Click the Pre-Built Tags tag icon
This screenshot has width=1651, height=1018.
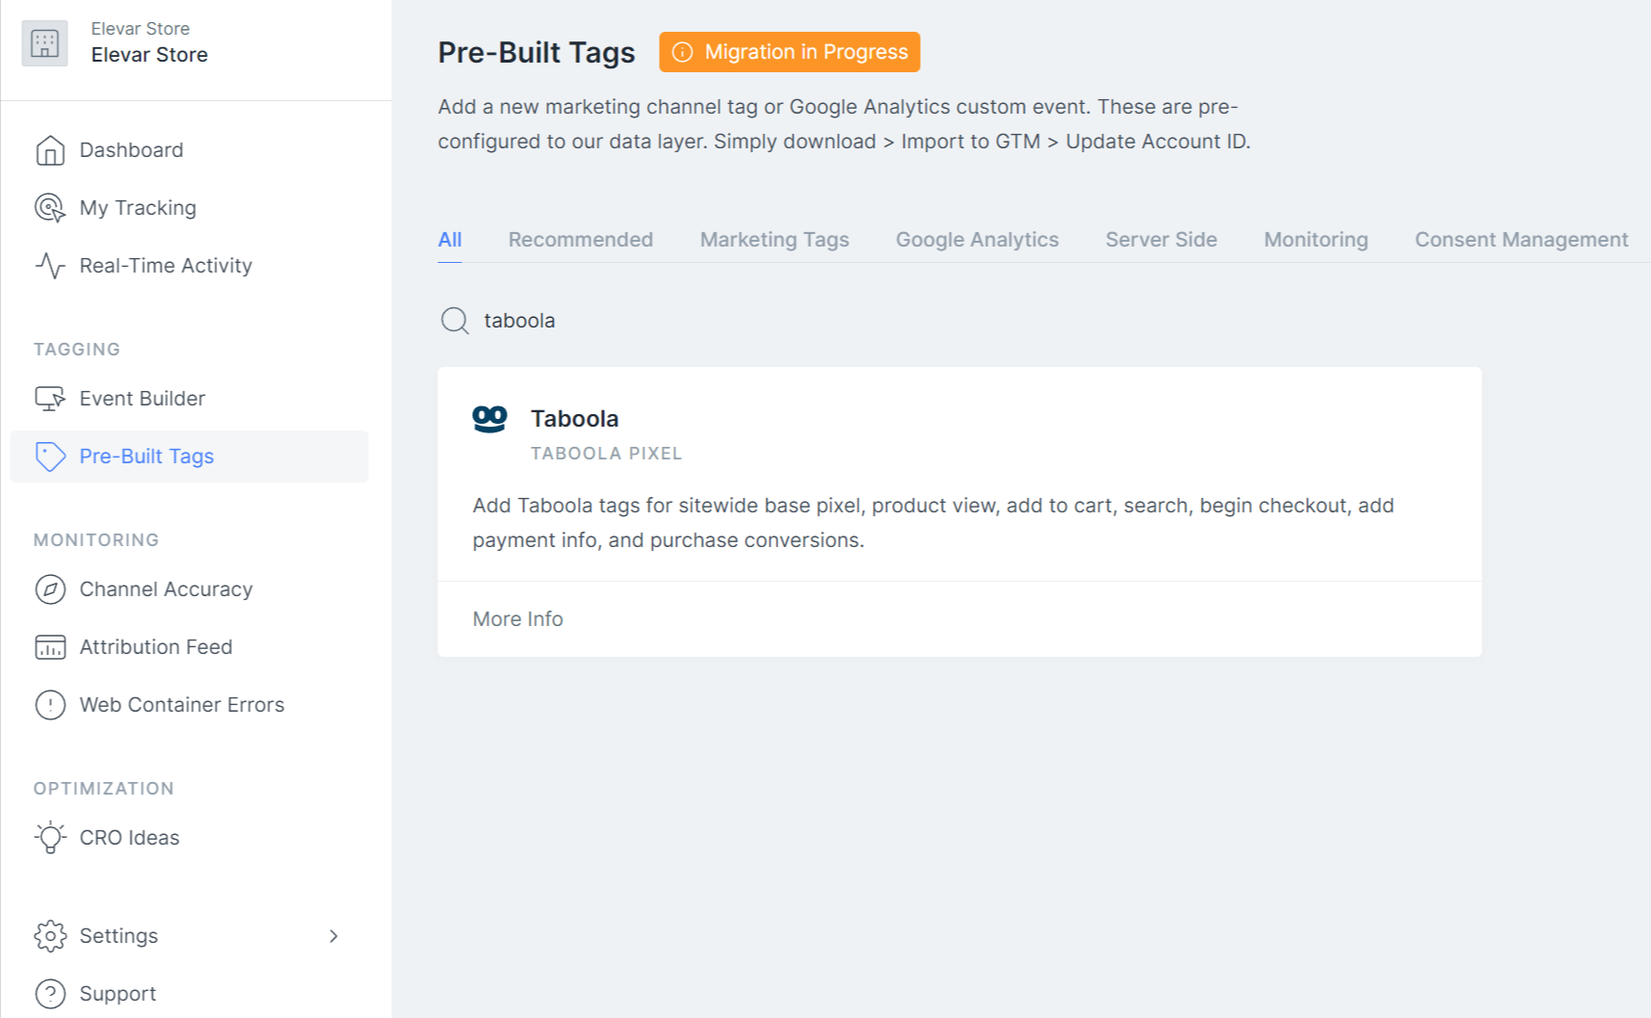tap(50, 457)
